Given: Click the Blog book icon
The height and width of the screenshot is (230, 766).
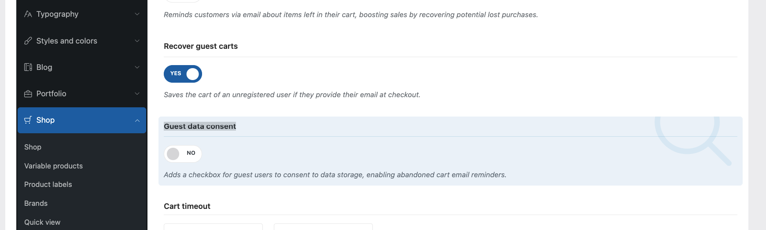Looking at the screenshot, I should pos(28,67).
